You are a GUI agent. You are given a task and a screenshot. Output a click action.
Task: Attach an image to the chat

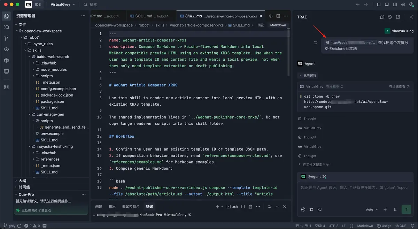(319, 209)
